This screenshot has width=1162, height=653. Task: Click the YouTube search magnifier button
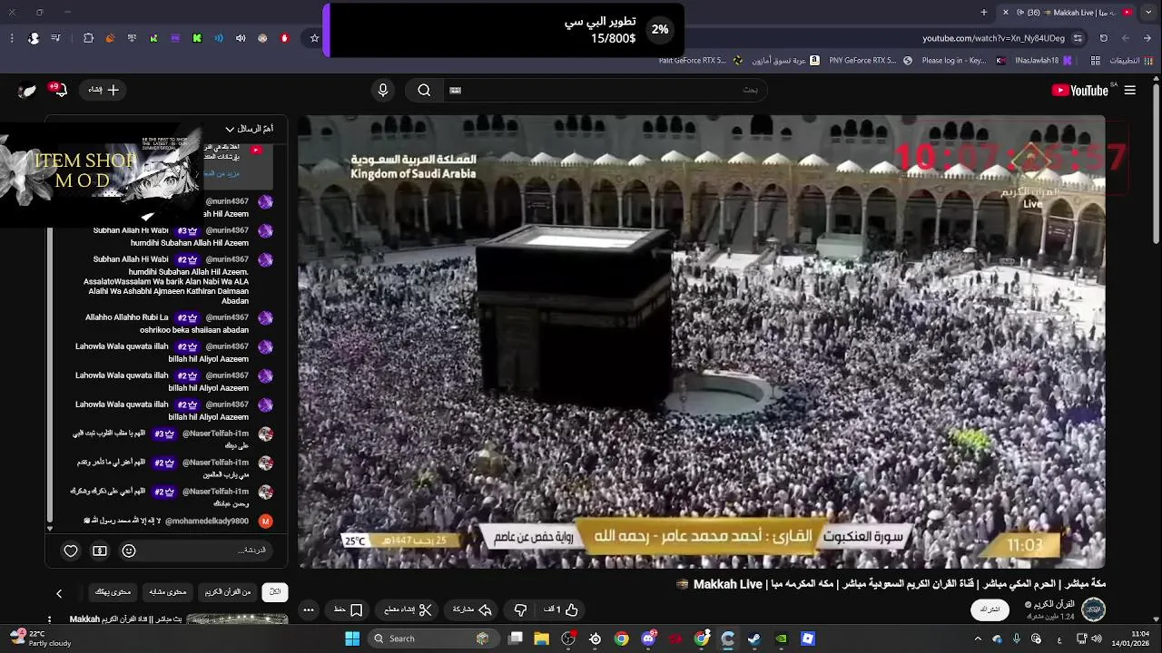pos(424,90)
